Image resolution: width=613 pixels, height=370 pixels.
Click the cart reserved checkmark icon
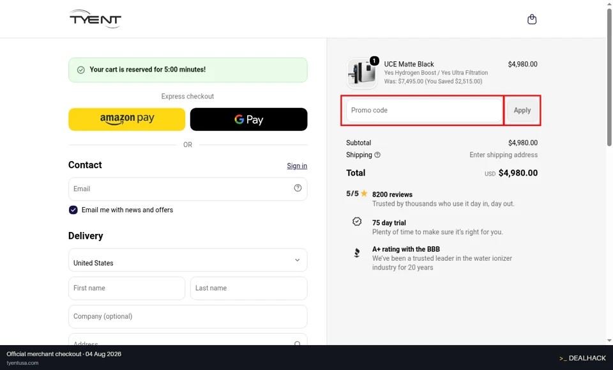click(x=81, y=70)
